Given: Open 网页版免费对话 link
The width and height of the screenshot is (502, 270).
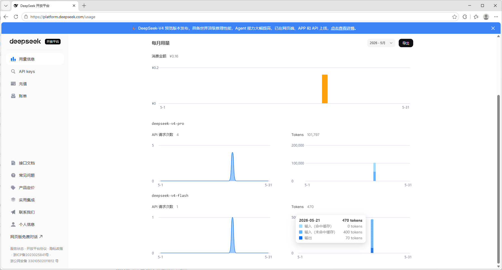Looking at the screenshot, I should 27,237.
